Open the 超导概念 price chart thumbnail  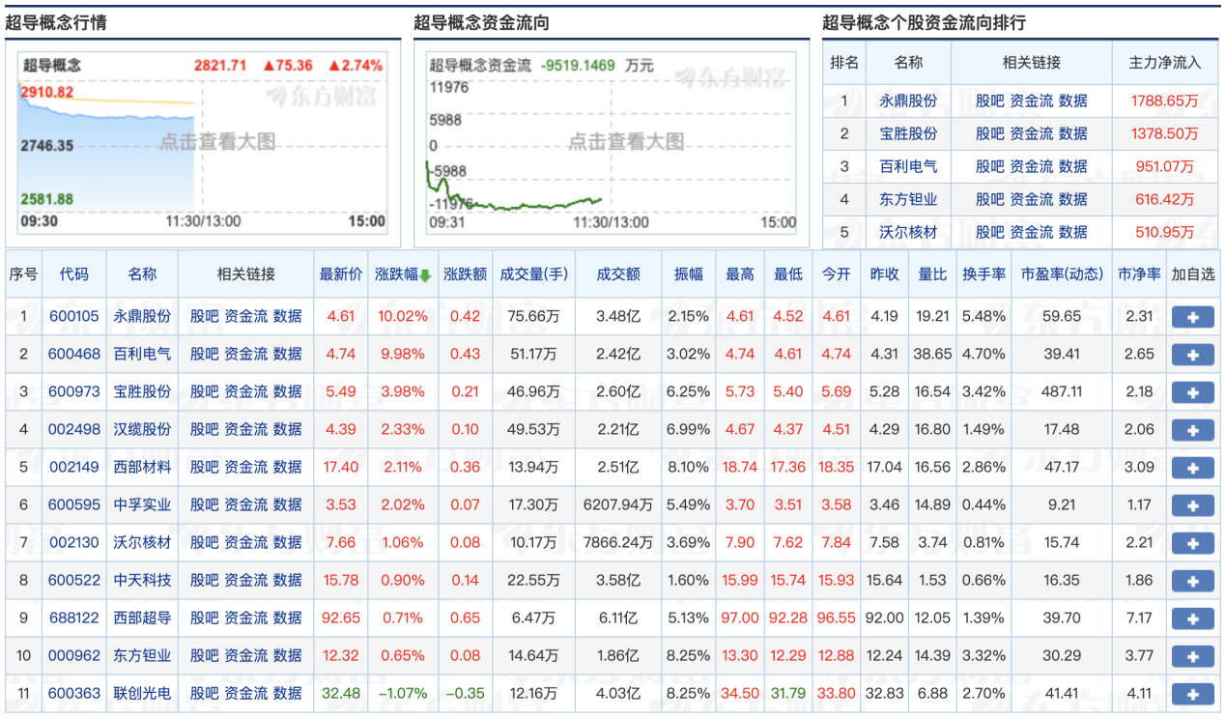click(x=203, y=142)
